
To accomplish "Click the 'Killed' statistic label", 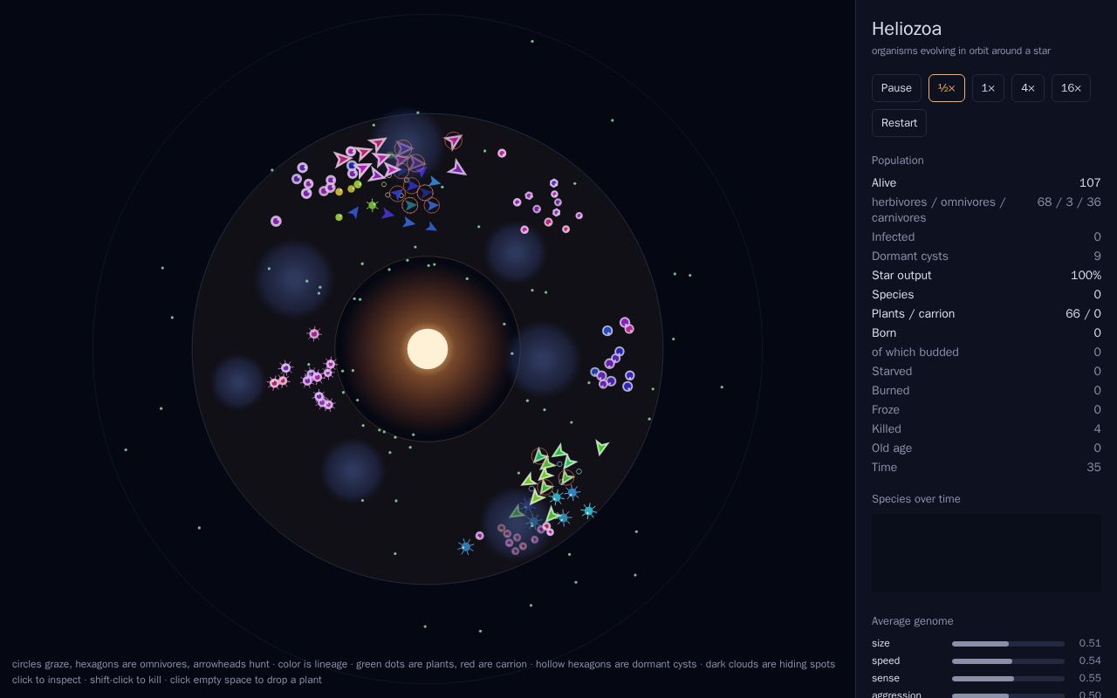I will click(887, 429).
